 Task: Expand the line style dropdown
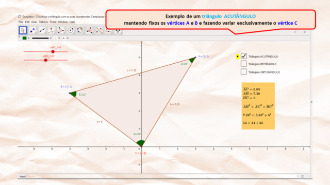click(51, 38)
